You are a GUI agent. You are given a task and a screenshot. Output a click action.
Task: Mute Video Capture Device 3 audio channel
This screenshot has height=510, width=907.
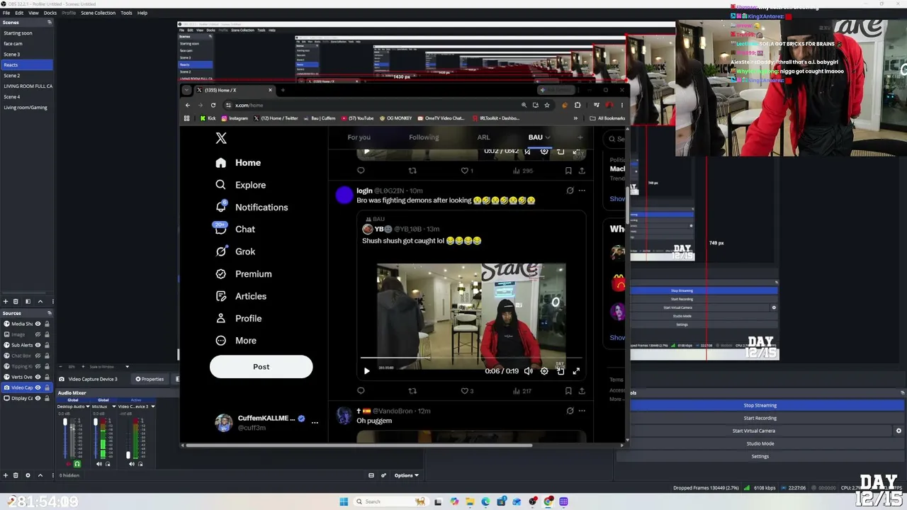[131, 464]
